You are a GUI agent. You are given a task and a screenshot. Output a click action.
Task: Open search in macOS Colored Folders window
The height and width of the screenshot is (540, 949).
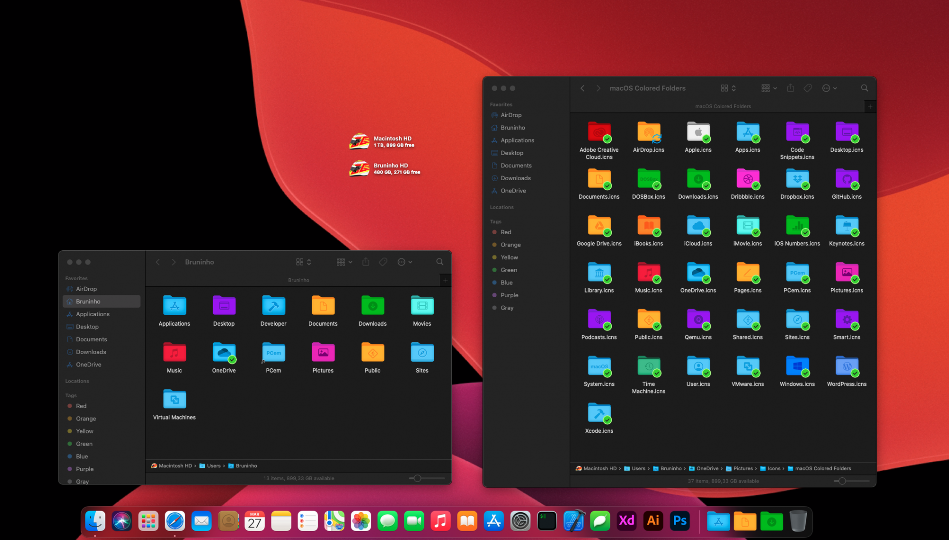(865, 88)
